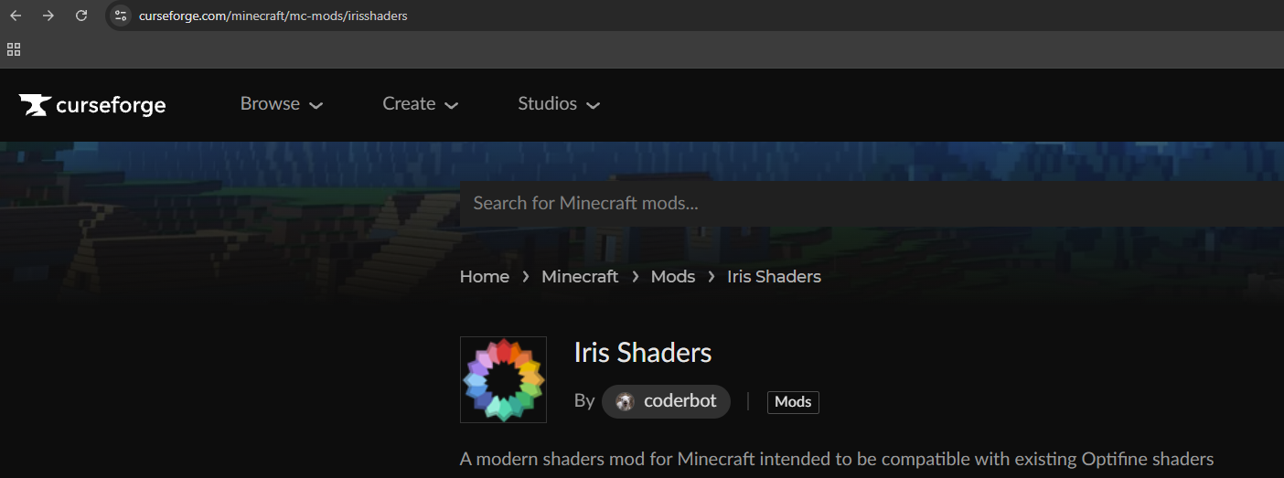Go back with the browser back arrow
Screen dimensions: 1284x478
(16, 16)
